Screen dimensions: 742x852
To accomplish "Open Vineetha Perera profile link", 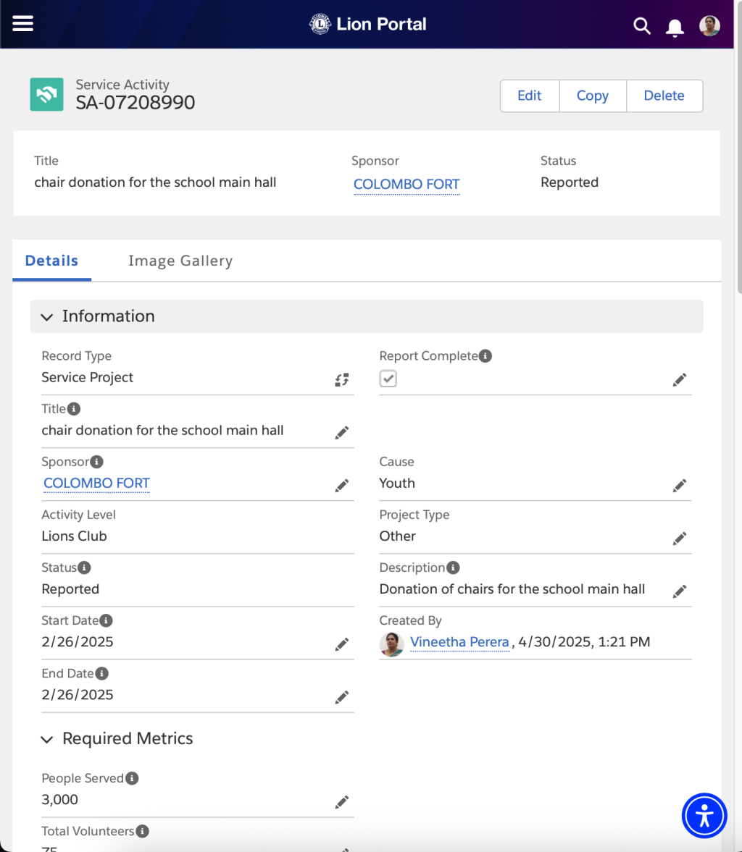I will coord(459,642).
